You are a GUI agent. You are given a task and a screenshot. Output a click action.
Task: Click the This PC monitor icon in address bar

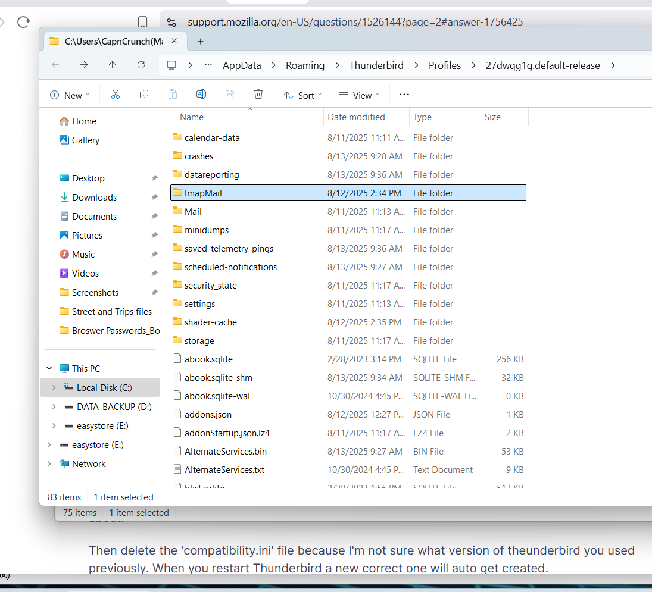tap(171, 65)
